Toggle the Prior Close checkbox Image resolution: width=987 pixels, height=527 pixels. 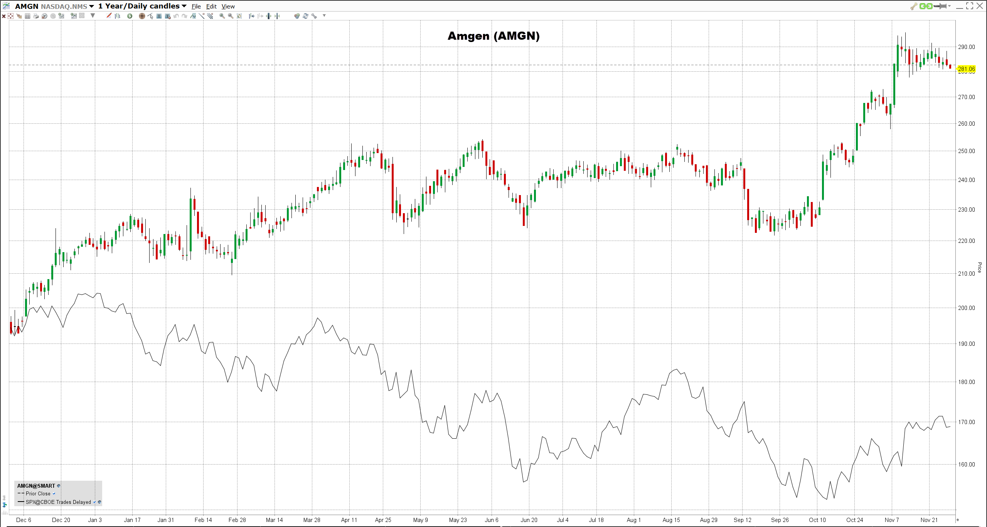coord(54,493)
